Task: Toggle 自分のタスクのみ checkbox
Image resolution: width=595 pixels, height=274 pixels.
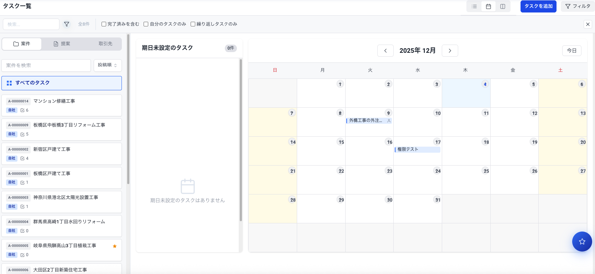Action: click(146, 24)
